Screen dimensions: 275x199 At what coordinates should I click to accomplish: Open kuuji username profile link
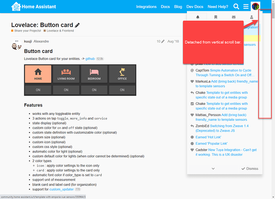point(28,41)
